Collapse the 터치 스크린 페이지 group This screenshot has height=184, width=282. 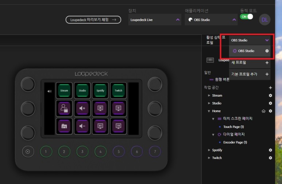(213, 119)
